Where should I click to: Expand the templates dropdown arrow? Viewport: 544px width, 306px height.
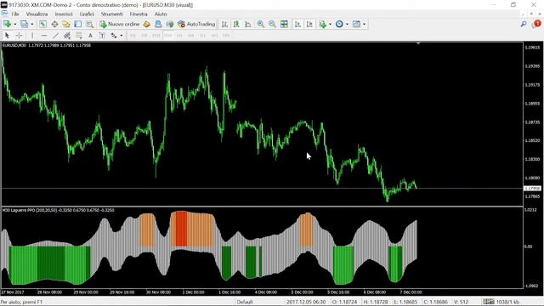click(x=364, y=25)
